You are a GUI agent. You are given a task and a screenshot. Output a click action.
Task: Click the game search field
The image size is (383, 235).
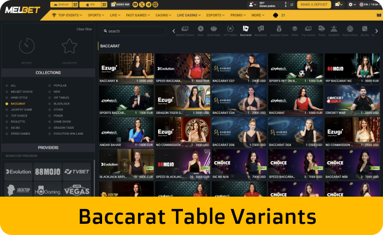(x=133, y=31)
